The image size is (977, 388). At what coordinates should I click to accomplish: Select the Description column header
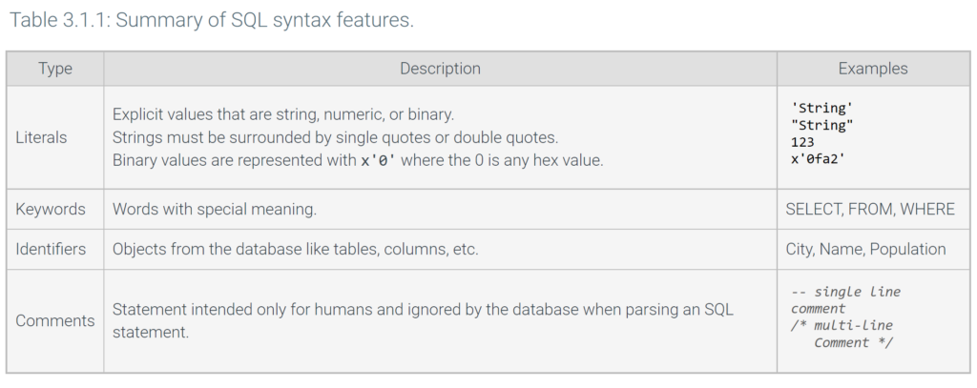440,69
